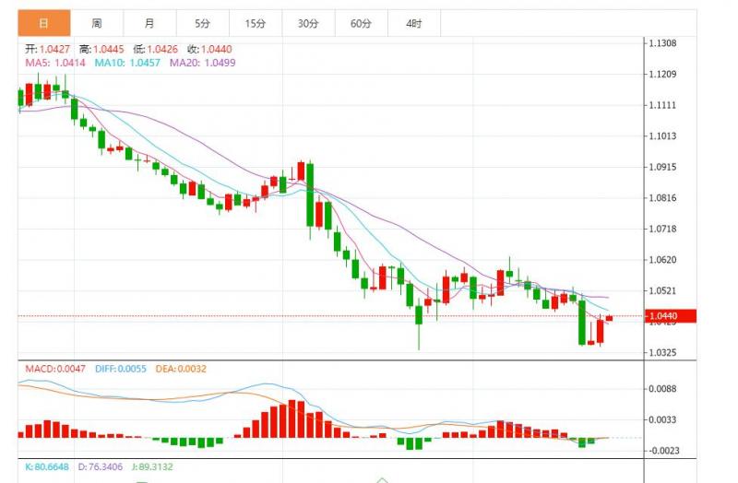
Task: Click the 1.1111 price axis label
Action: click(x=662, y=105)
